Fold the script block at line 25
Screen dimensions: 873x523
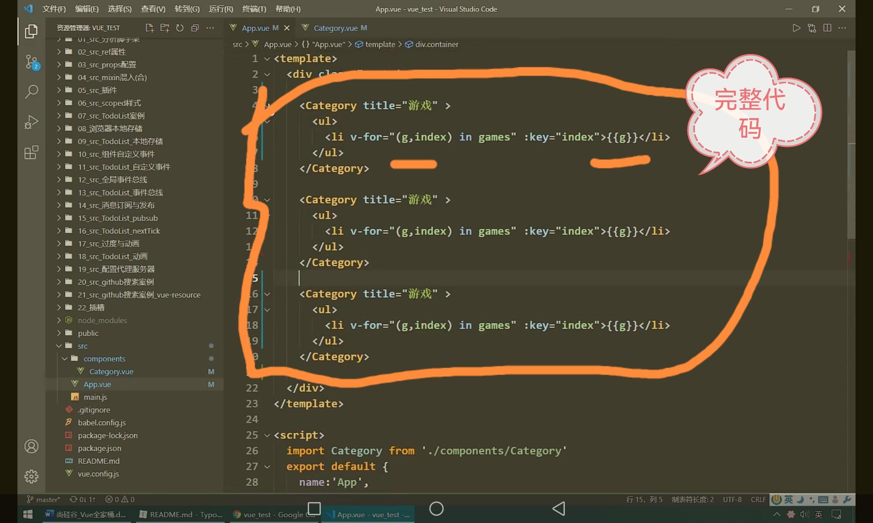(x=267, y=435)
